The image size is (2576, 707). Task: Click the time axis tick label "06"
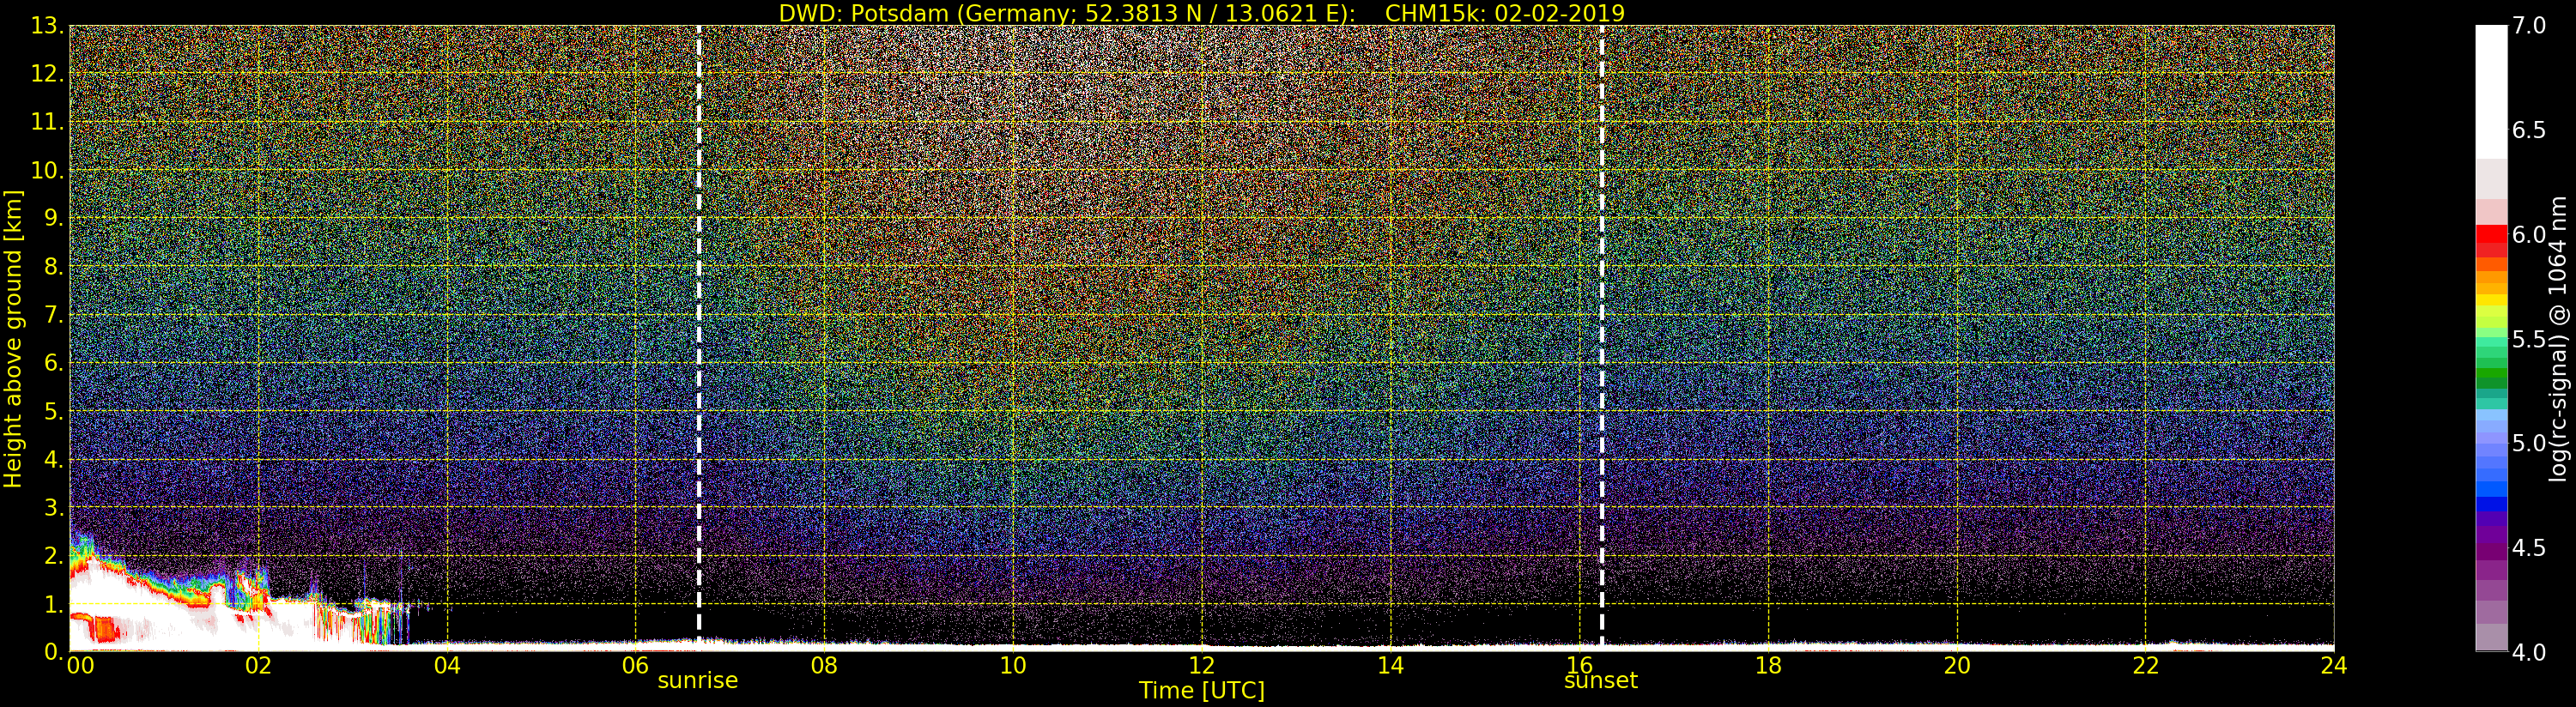[x=636, y=665]
